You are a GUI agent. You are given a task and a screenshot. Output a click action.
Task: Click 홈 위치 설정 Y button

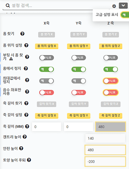tap(79, 46)
